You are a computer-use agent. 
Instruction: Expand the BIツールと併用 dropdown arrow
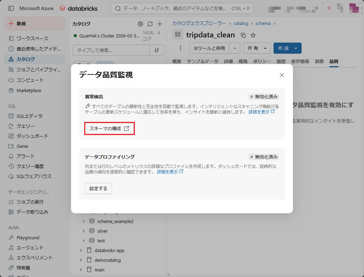coord(235,48)
